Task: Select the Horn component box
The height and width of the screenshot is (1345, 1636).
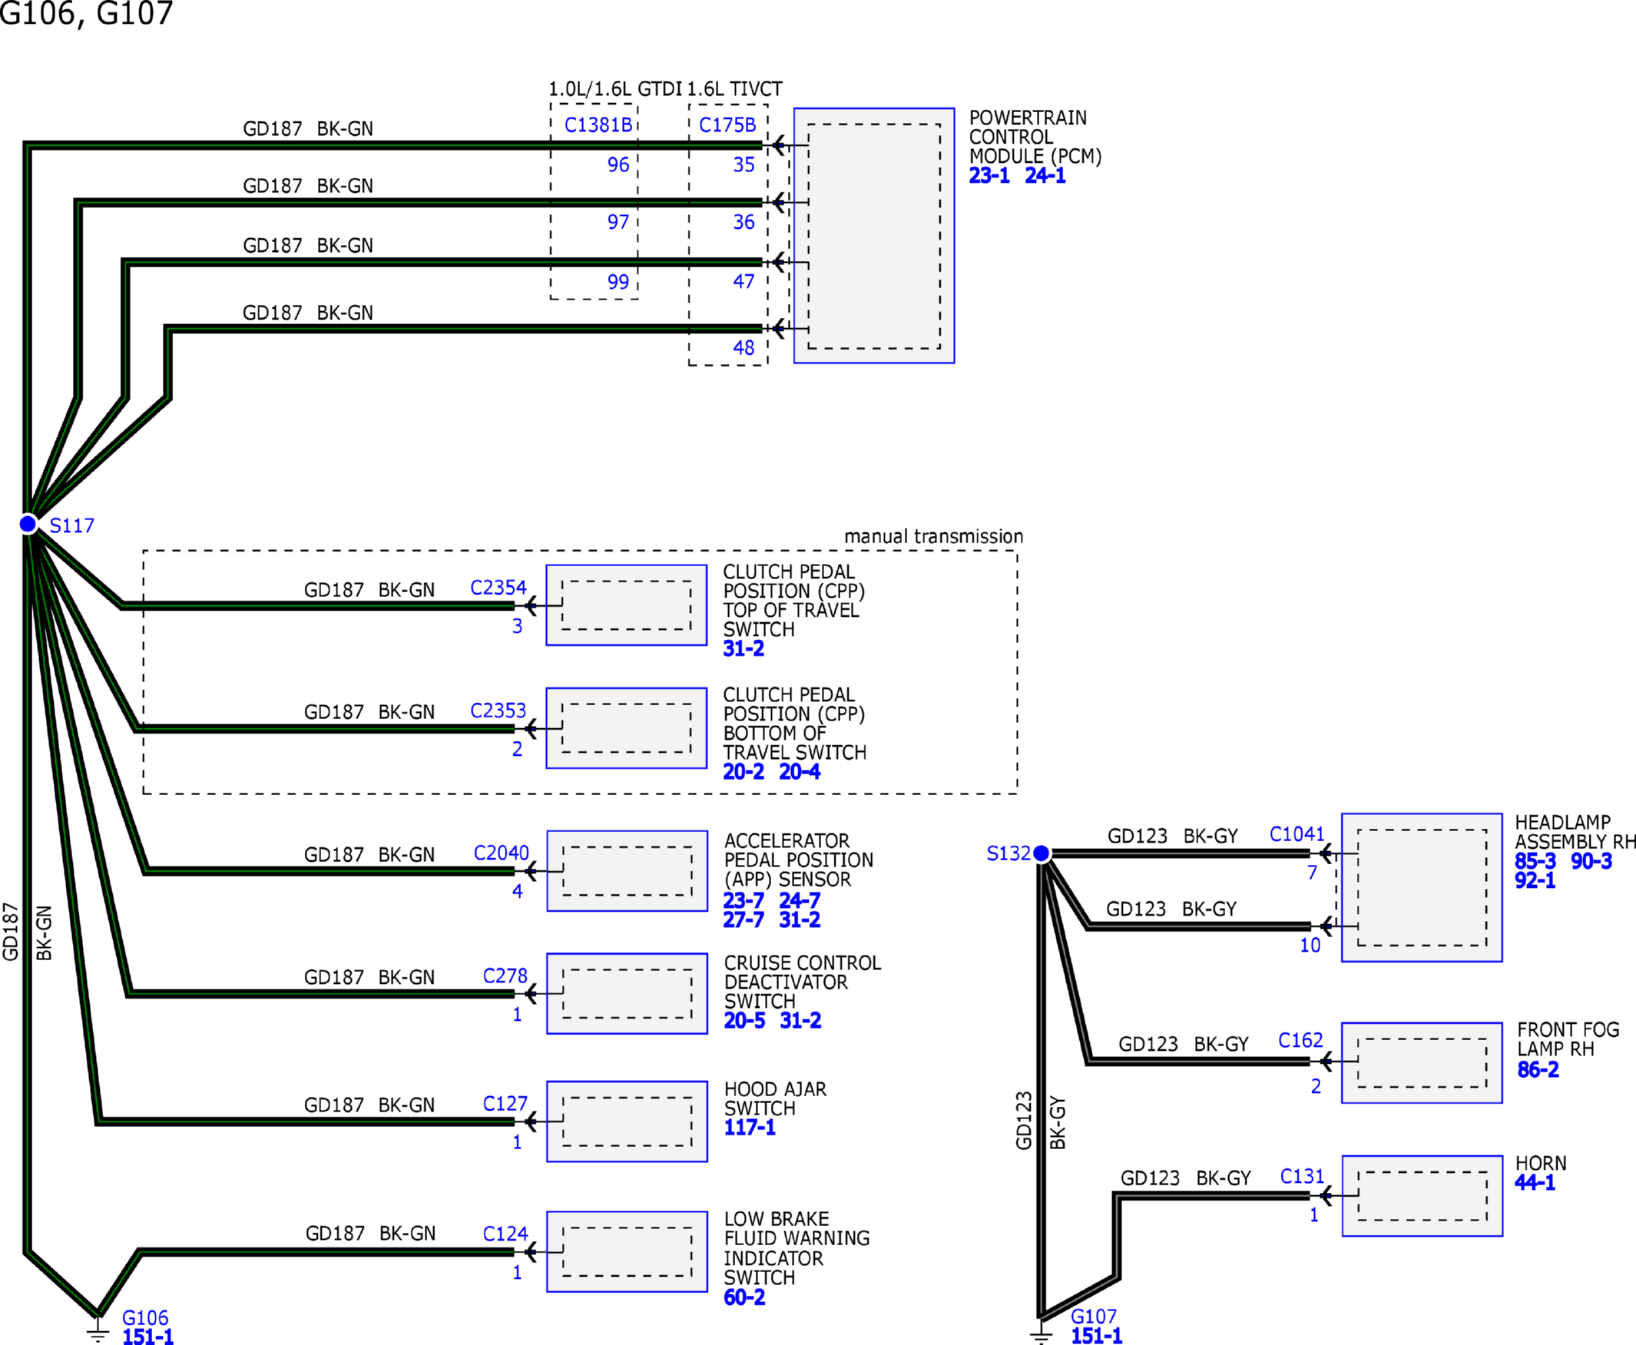Action: tap(1422, 1196)
